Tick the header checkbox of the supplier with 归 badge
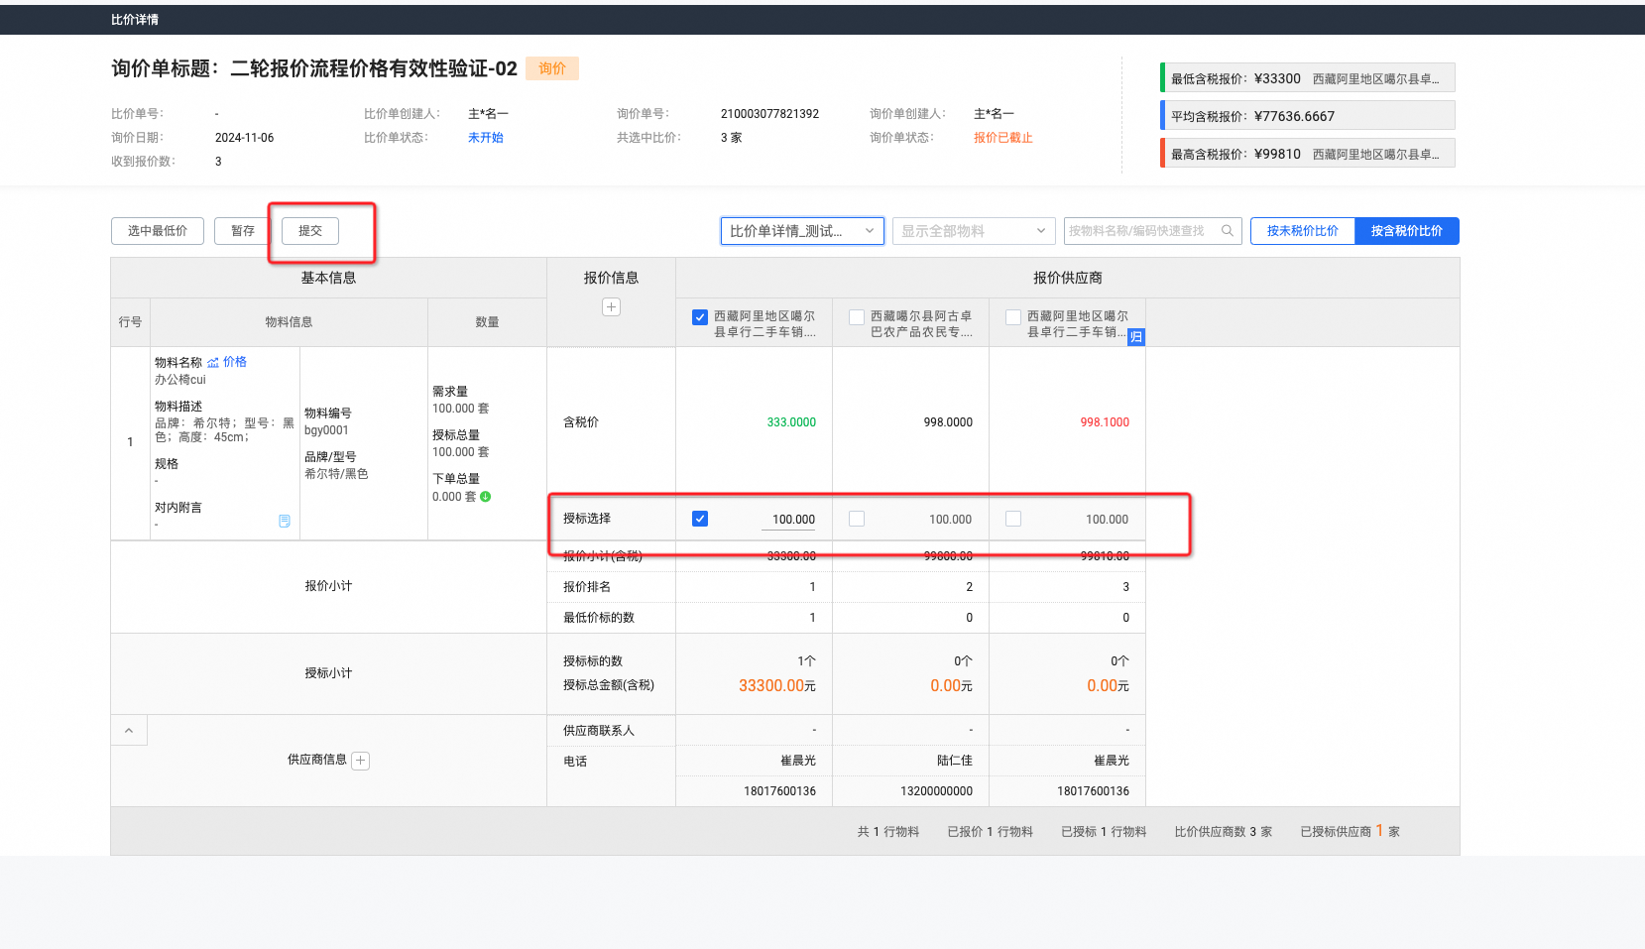1645x949 pixels. coord(1013,317)
